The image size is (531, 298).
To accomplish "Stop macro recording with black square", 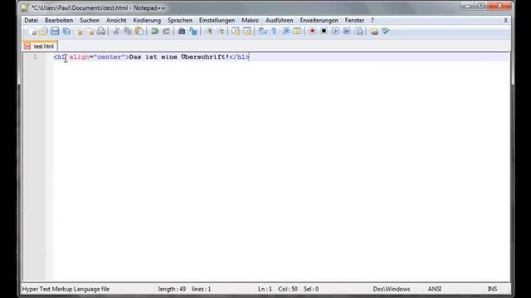I will click(324, 31).
